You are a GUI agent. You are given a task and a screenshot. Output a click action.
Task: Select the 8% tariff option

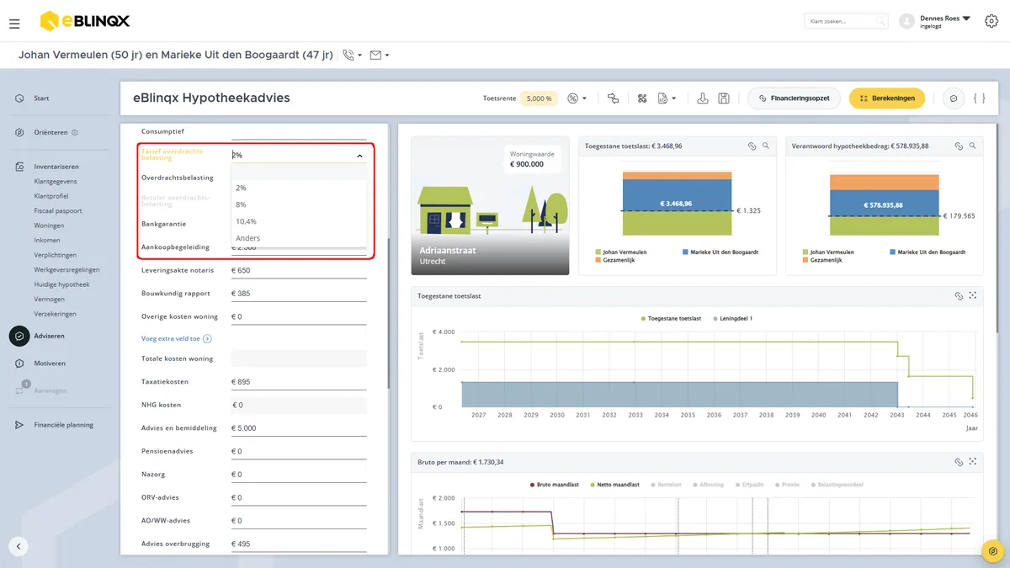coord(300,204)
